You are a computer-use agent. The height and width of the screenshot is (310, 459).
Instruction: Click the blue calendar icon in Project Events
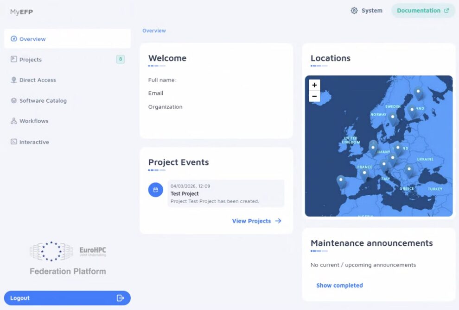coord(155,190)
